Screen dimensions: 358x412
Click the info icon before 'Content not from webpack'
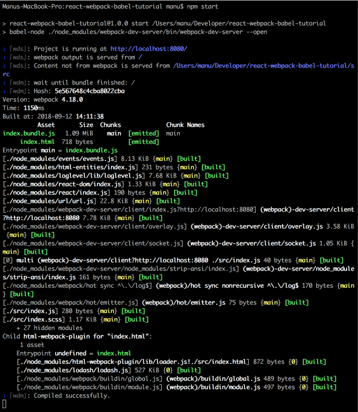[4, 66]
